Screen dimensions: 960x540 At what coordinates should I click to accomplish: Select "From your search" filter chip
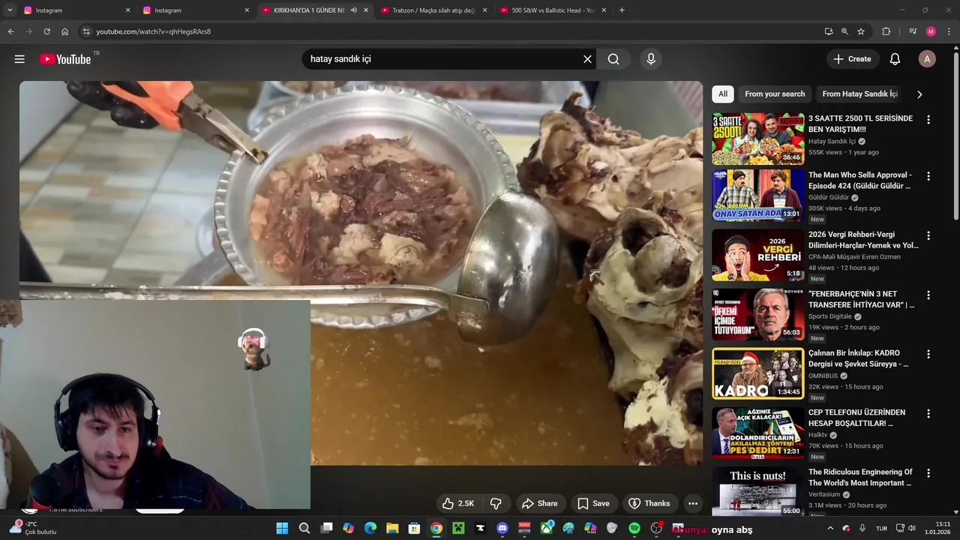[x=775, y=94]
